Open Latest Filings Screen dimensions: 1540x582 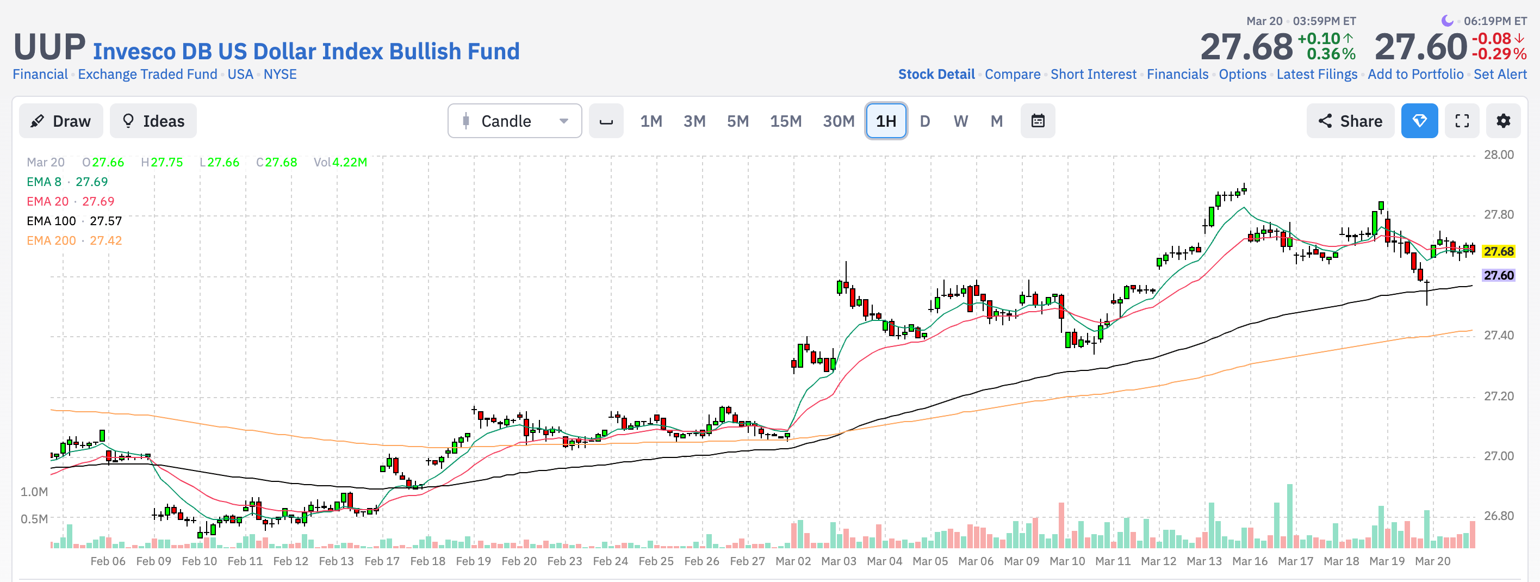(x=1317, y=74)
